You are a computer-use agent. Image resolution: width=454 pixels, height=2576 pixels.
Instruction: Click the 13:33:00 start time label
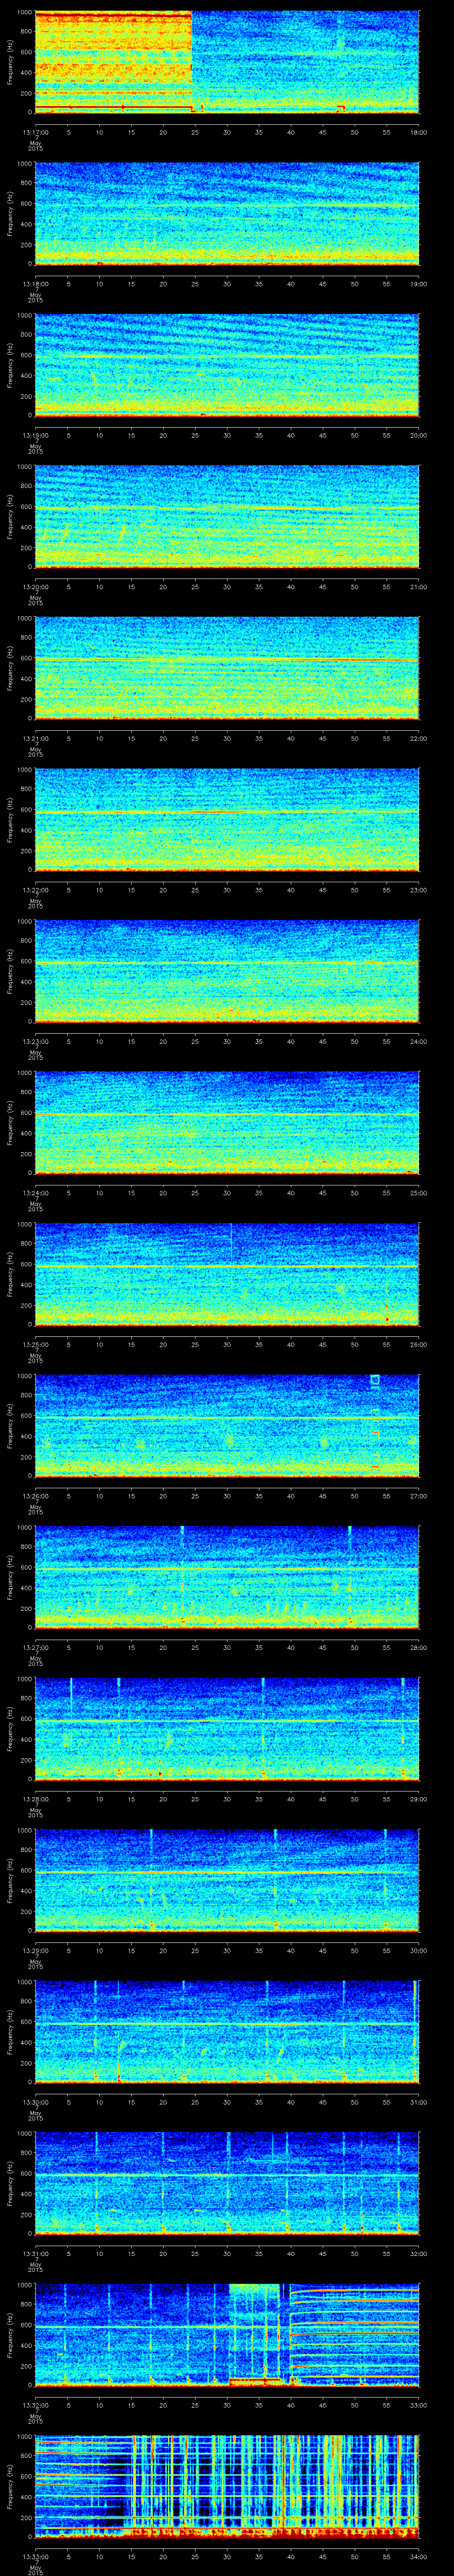click(35, 2557)
